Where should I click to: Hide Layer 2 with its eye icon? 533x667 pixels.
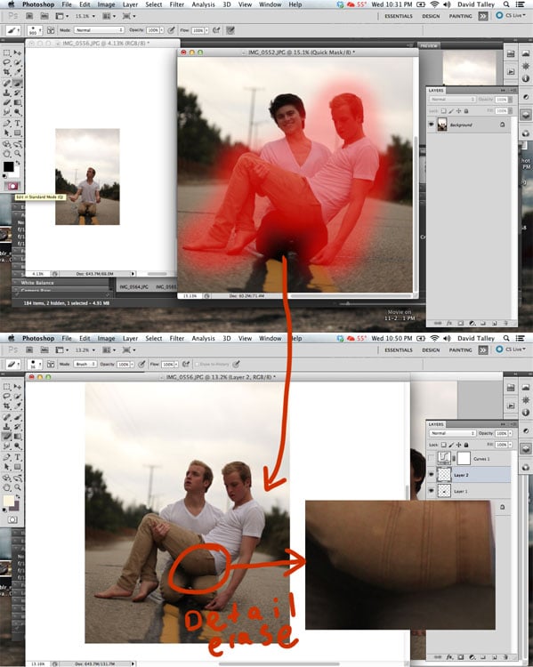(x=432, y=474)
